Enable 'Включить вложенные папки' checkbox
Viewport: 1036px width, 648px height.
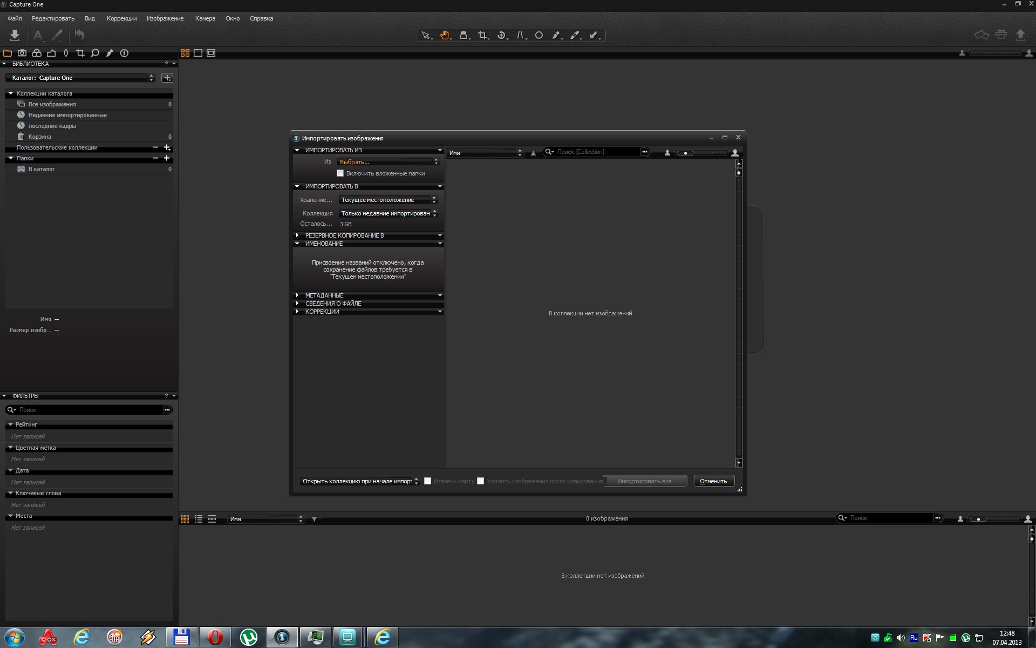pos(340,173)
